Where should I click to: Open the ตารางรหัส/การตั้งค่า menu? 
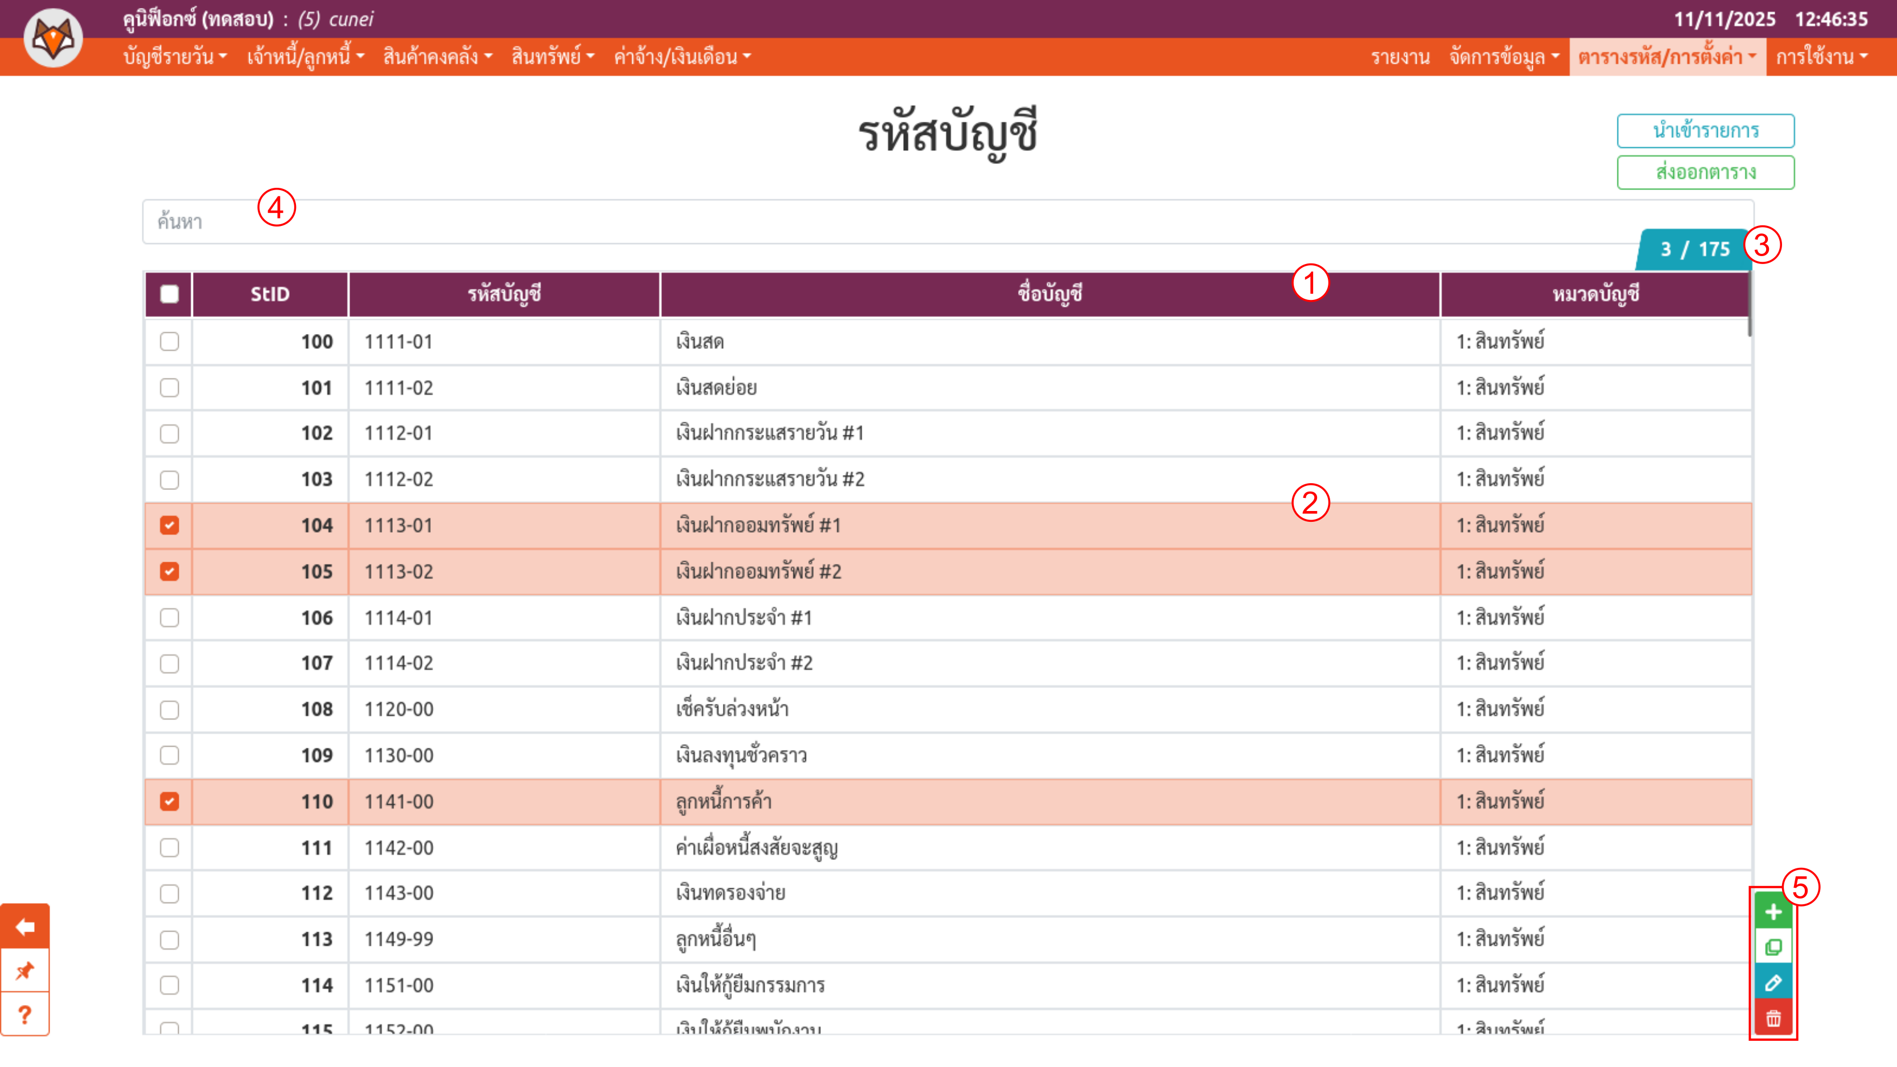pyautogui.click(x=1667, y=57)
